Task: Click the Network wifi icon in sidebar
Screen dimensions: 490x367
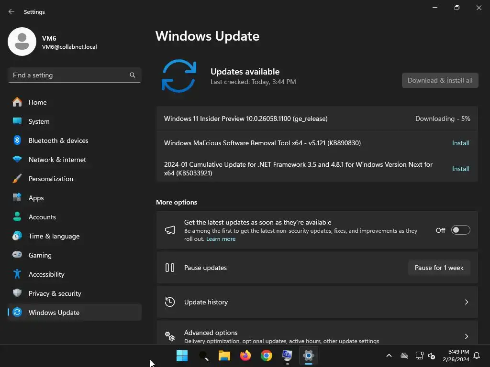Action: click(17, 160)
